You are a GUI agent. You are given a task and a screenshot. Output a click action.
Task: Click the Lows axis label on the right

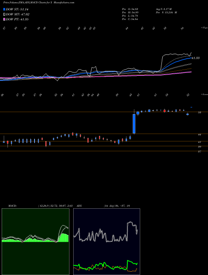tap(205, 95)
